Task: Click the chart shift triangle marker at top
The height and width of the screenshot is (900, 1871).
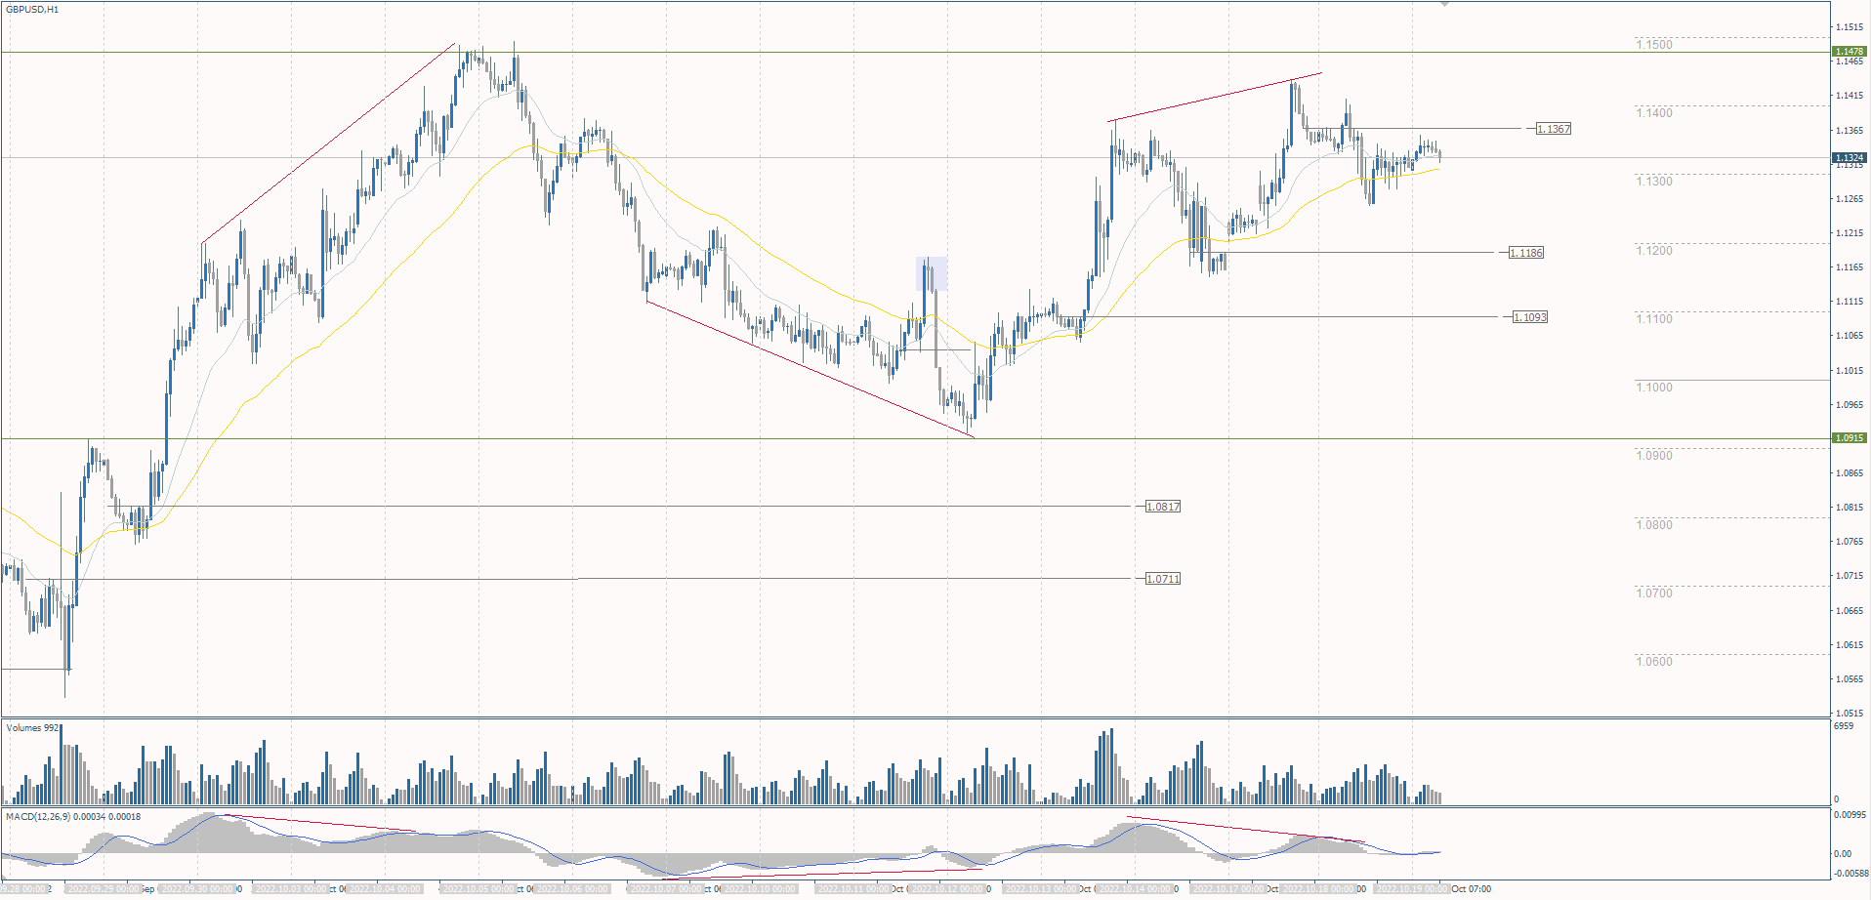Action: 1444,4
